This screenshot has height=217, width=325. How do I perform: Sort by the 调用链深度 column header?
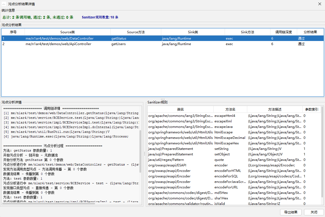click(283, 32)
